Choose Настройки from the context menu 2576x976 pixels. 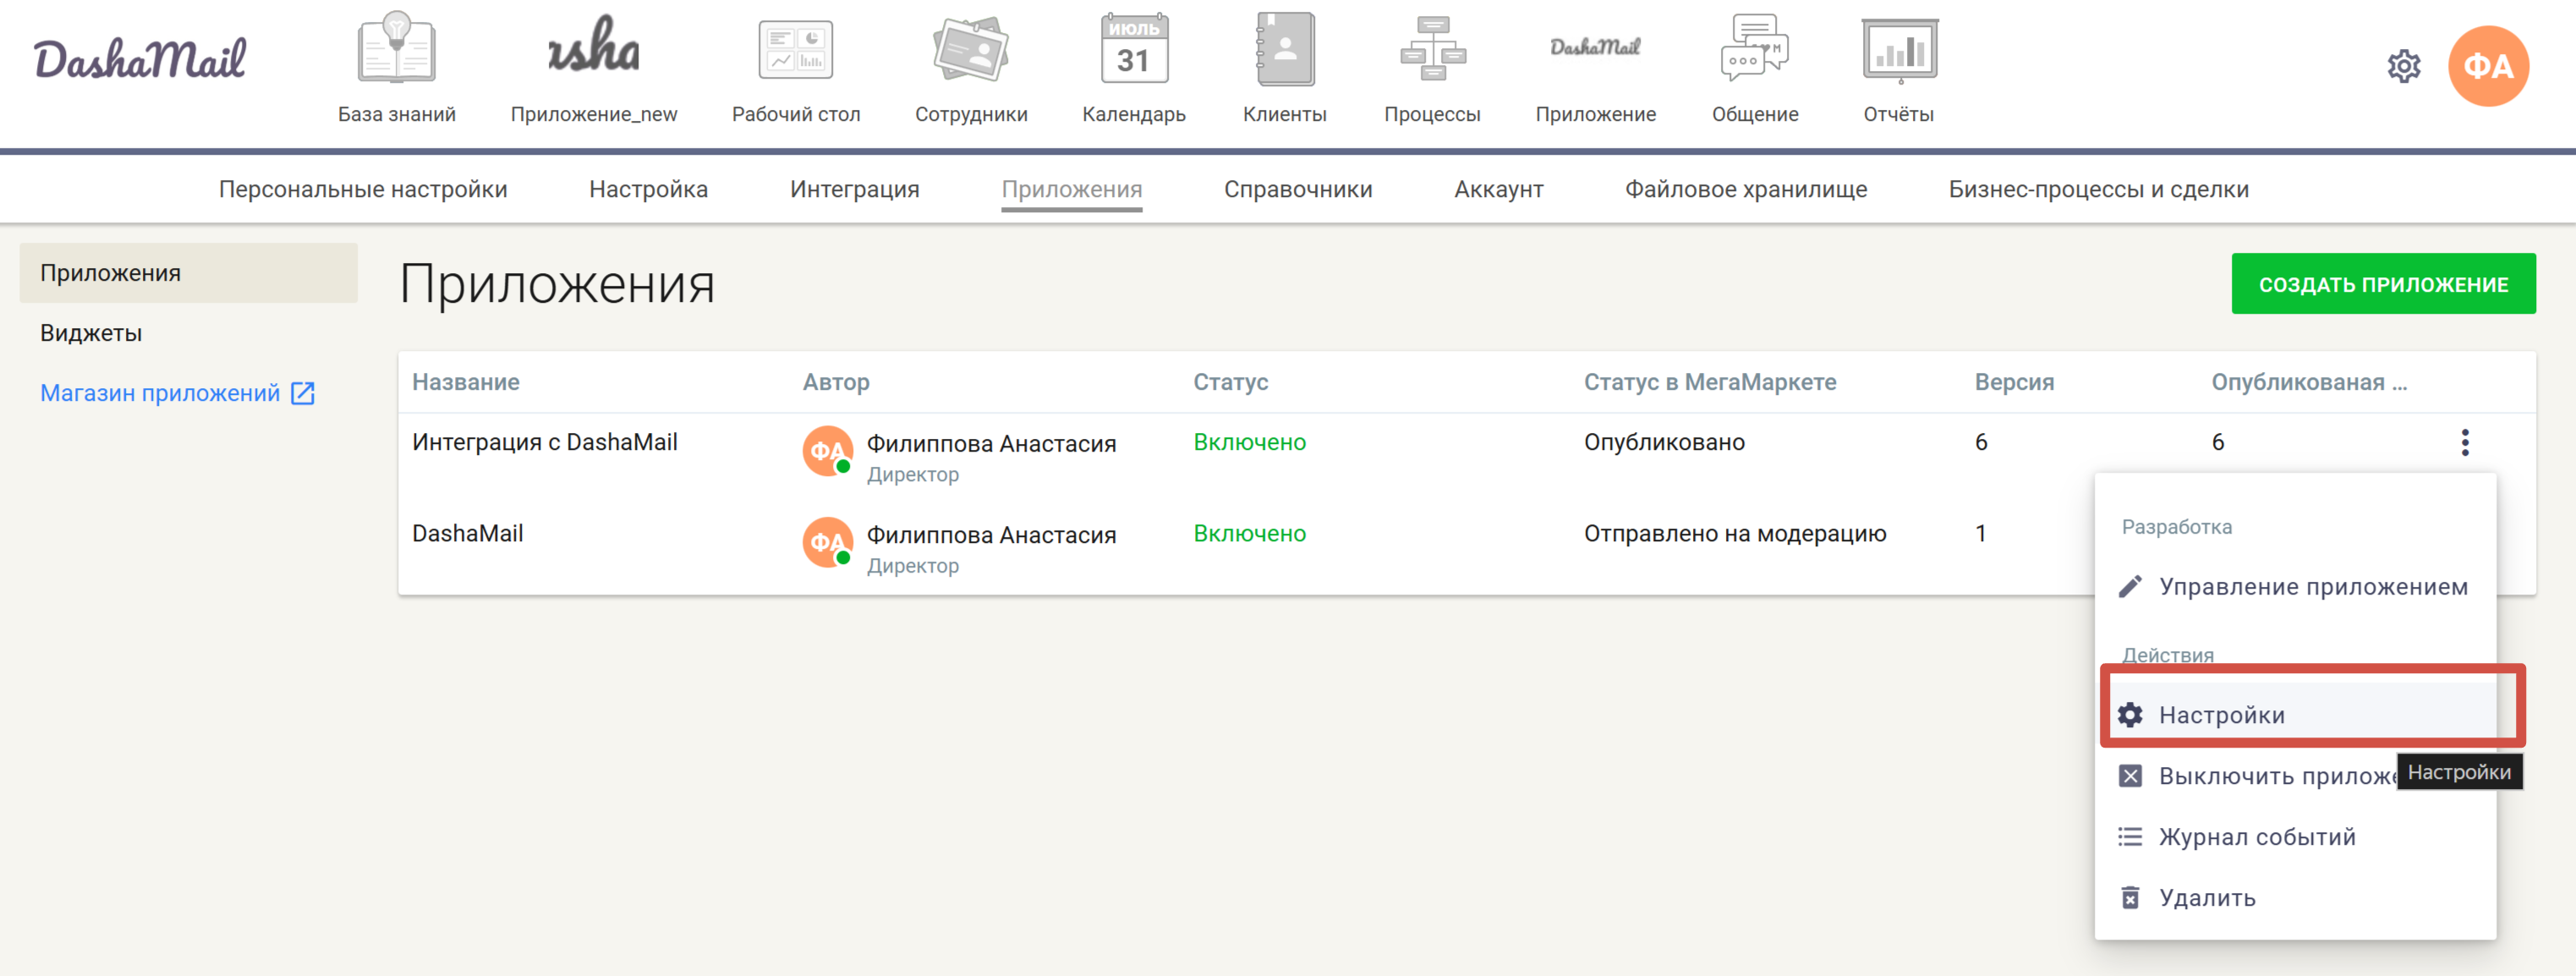pyautogui.click(x=2295, y=714)
